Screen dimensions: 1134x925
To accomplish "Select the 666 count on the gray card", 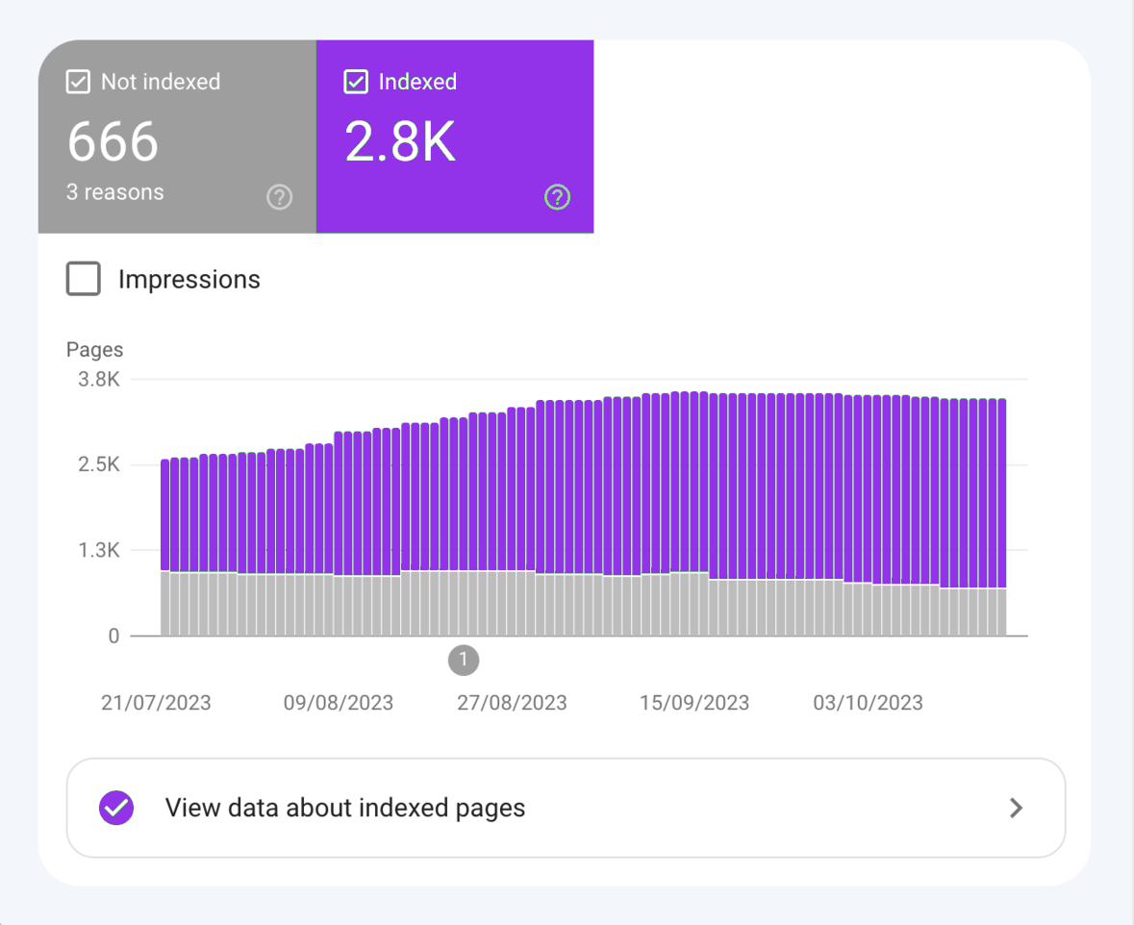I will (113, 141).
